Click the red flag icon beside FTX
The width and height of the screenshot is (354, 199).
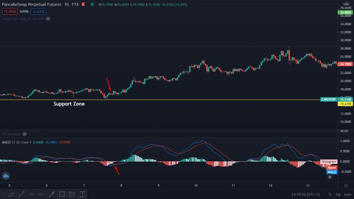(84, 4)
